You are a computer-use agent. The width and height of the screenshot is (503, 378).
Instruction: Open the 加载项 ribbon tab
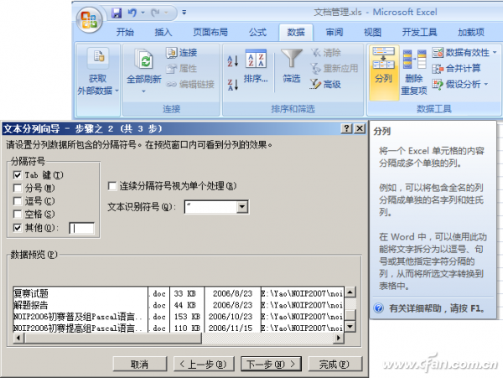click(471, 32)
